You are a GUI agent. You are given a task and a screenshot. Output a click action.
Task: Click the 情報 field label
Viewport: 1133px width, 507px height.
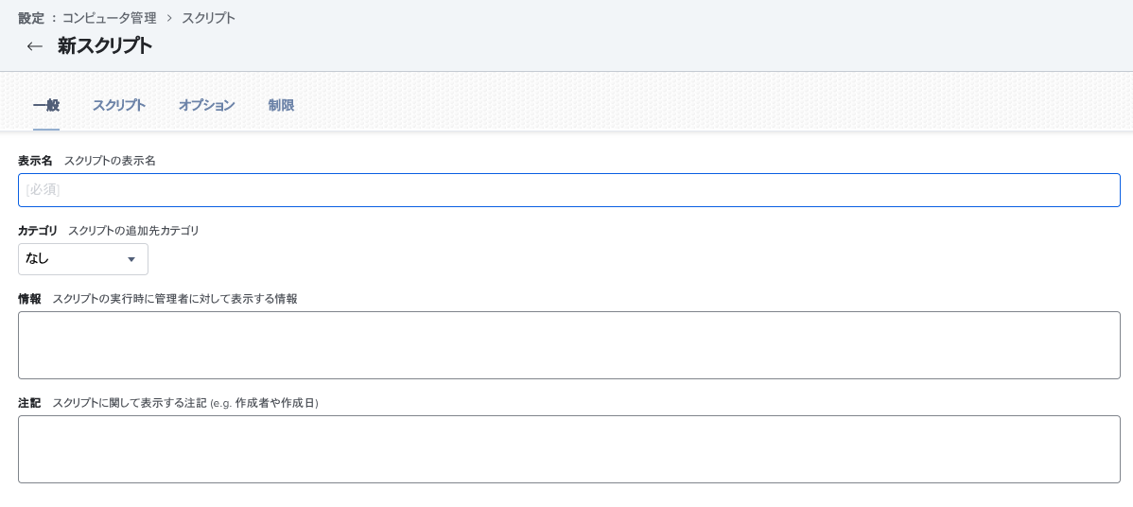29,299
